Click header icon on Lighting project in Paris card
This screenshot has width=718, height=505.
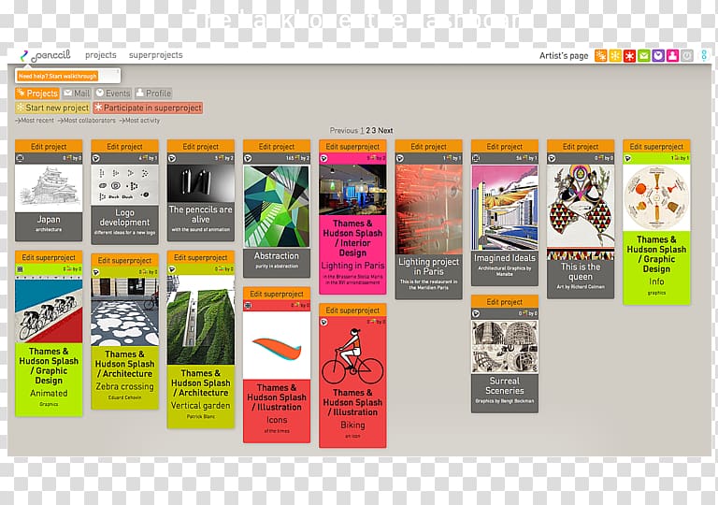[400, 158]
